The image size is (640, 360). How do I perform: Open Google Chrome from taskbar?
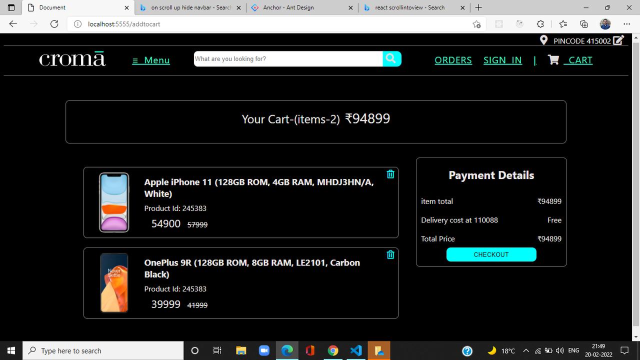click(333, 350)
